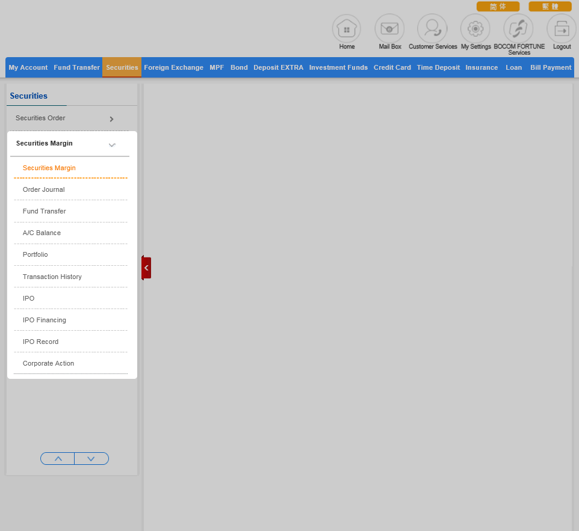
Task: Open My Settings gear icon
Action: [475, 29]
